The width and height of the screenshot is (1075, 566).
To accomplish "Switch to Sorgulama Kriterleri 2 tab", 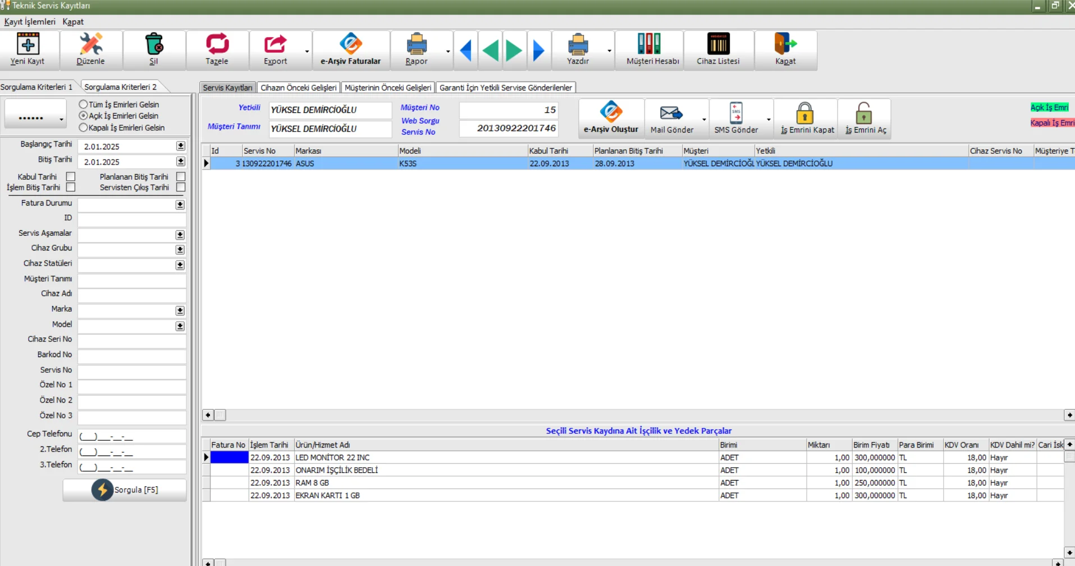I will (121, 87).
